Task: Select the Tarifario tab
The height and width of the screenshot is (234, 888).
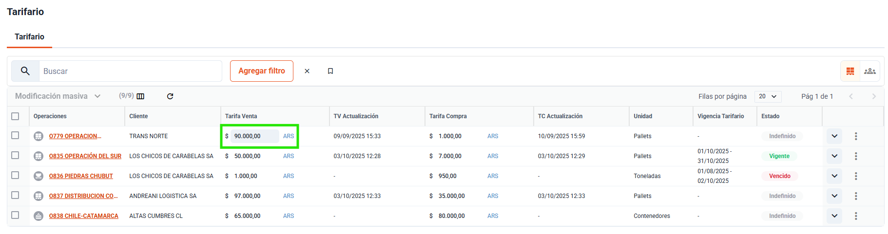Action: [x=29, y=37]
